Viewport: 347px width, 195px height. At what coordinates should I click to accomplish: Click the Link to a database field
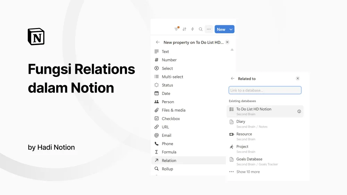click(x=265, y=90)
